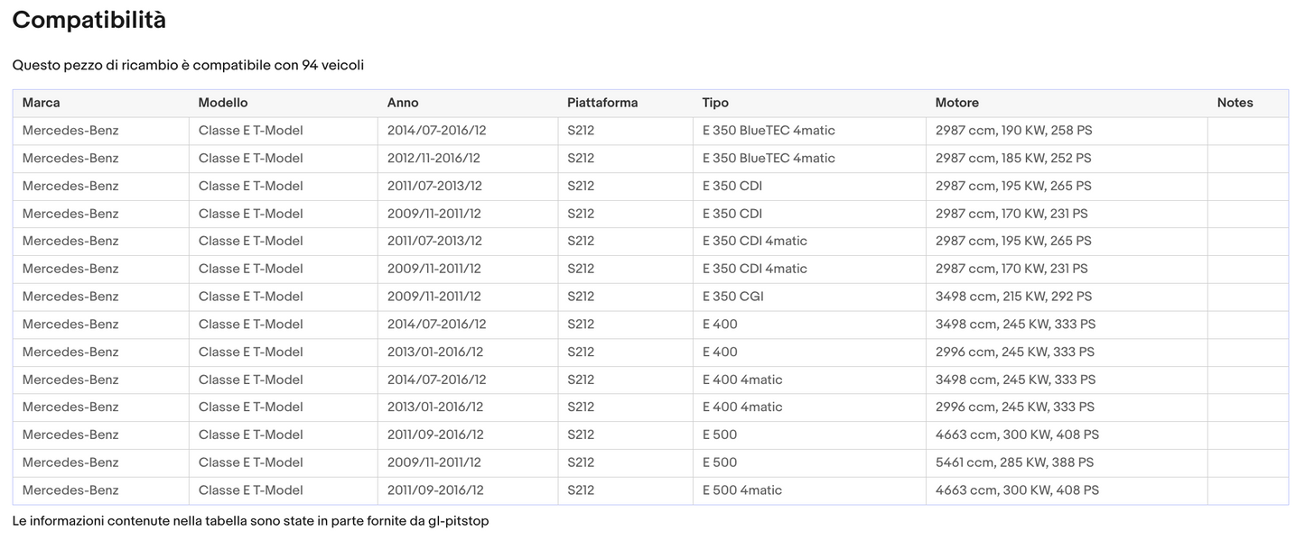Screen dimensions: 1305x540
Task: Select the Tipo column header
Action: point(715,103)
